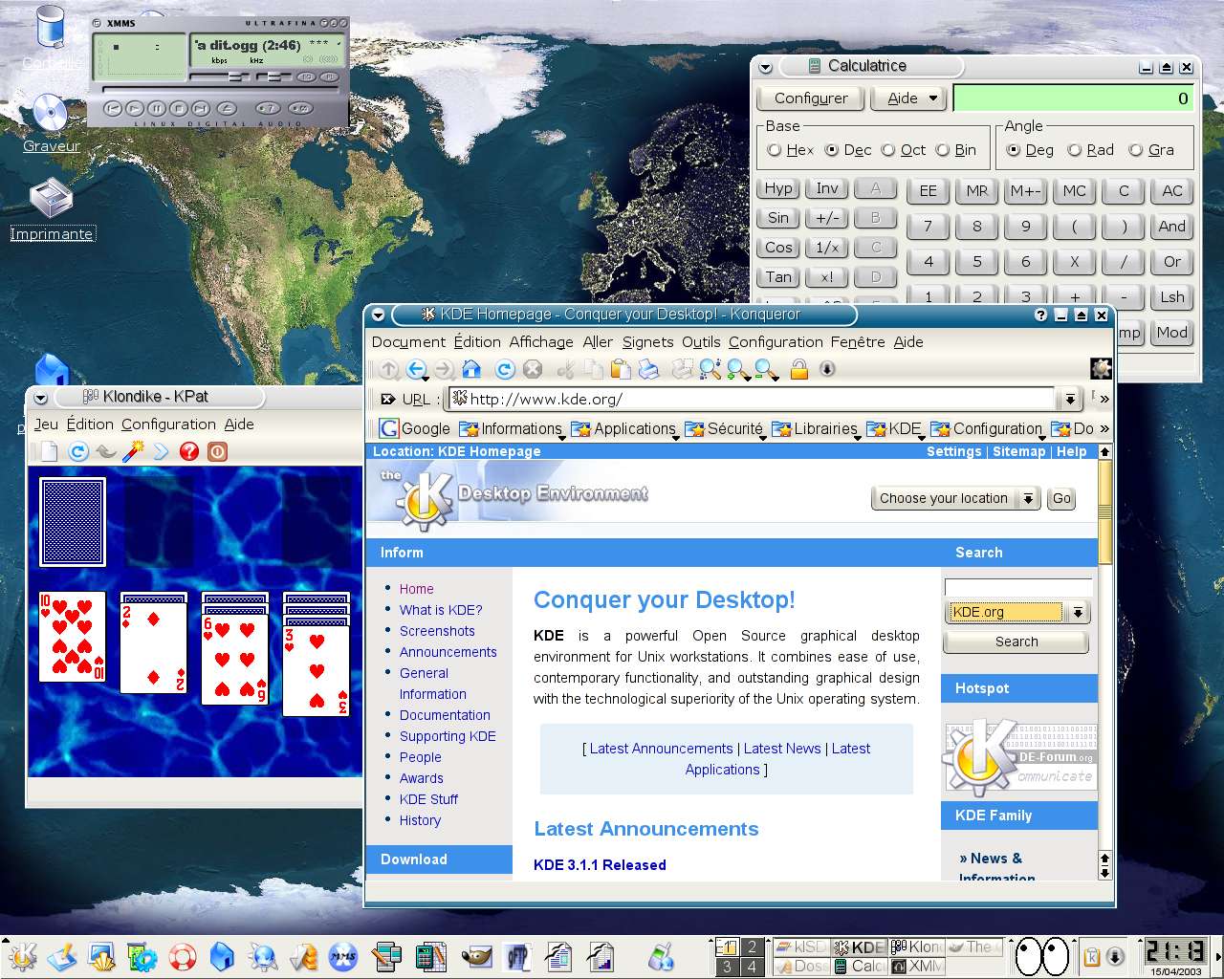Click the security padlock icon in Konqueror
This screenshot has height=979, width=1224.
coord(799,370)
